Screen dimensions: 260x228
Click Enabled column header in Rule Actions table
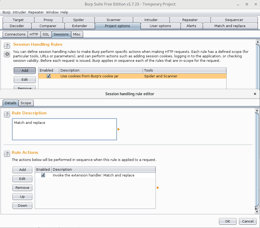point(43,169)
